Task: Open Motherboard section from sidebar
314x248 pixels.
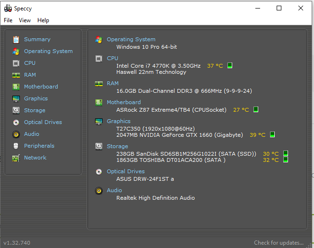Action: pos(41,87)
